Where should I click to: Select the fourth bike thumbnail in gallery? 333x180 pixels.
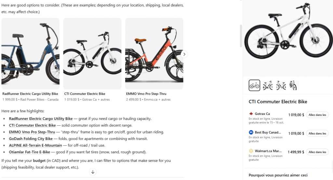[x=293, y=85]
